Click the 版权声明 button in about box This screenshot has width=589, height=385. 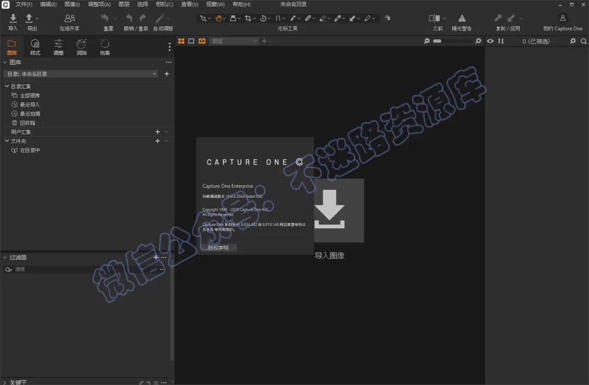coord(219,248)
